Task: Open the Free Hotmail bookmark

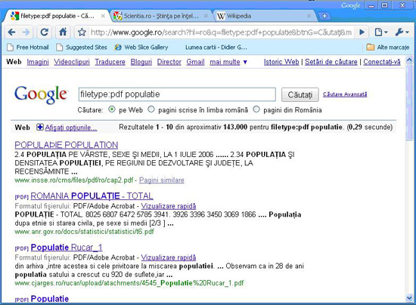Action: [x=28, y=48]
